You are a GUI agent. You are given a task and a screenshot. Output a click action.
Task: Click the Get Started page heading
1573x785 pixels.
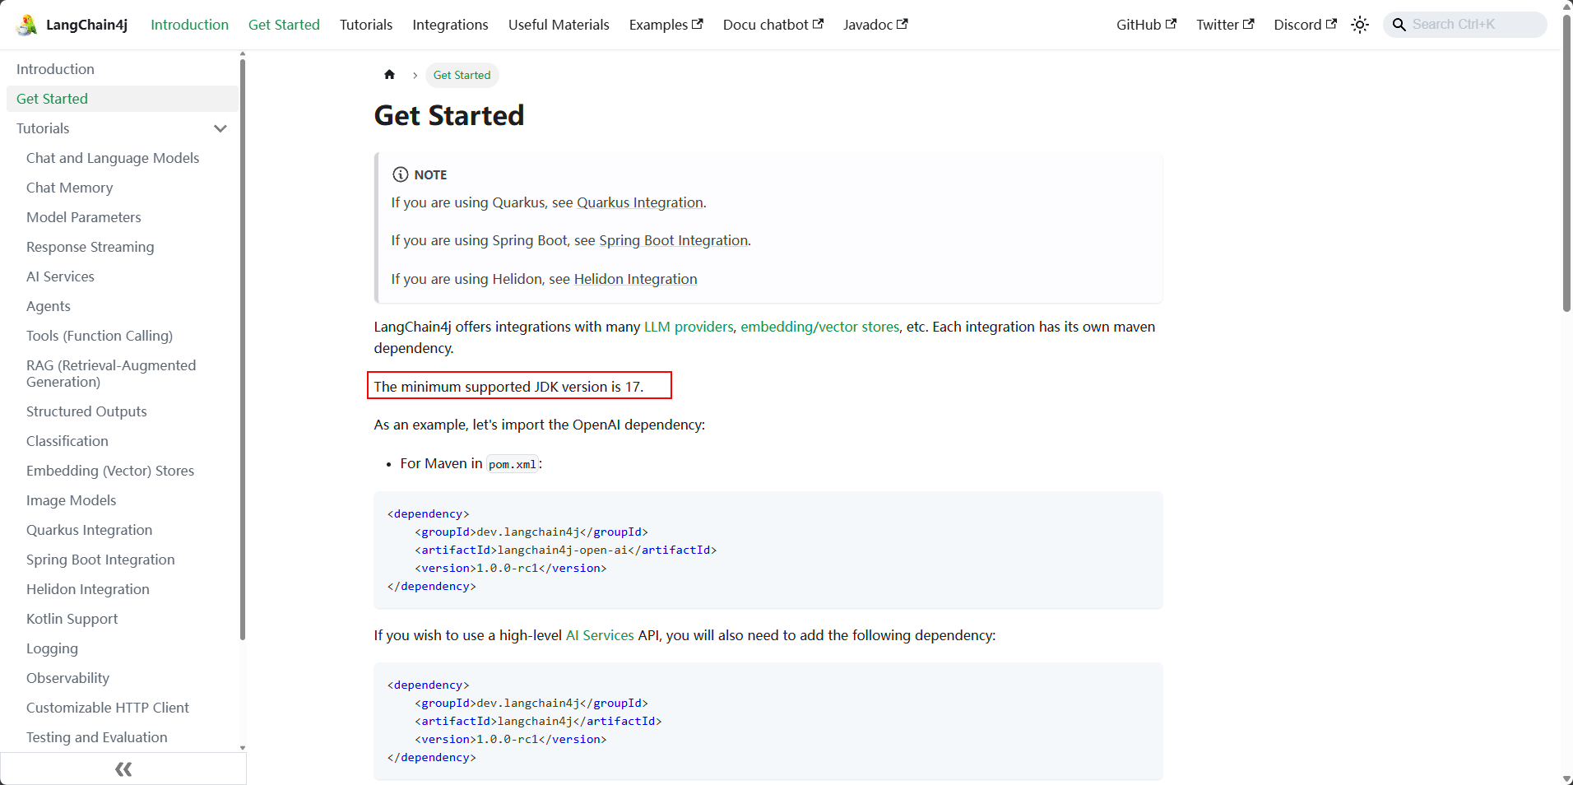[x=449, y=115]
